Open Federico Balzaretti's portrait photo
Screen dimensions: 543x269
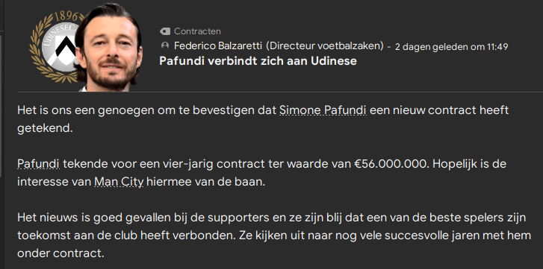click(109, 48)
